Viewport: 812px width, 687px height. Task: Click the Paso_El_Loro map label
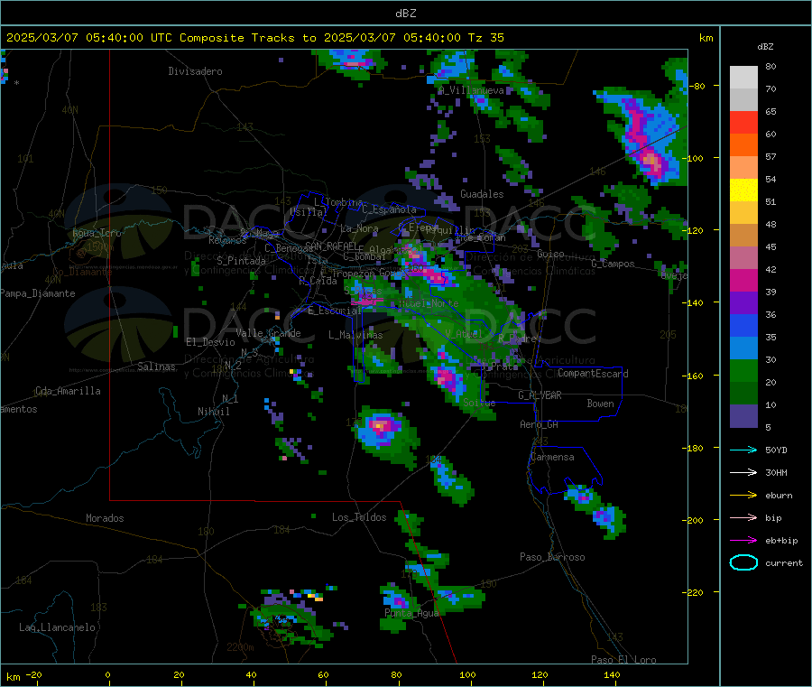point(623,660)
